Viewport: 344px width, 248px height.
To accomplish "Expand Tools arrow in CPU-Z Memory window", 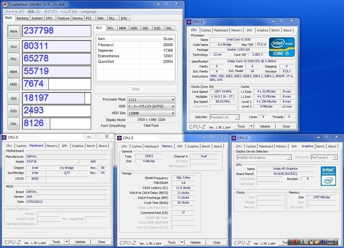I will click(182, 243).
